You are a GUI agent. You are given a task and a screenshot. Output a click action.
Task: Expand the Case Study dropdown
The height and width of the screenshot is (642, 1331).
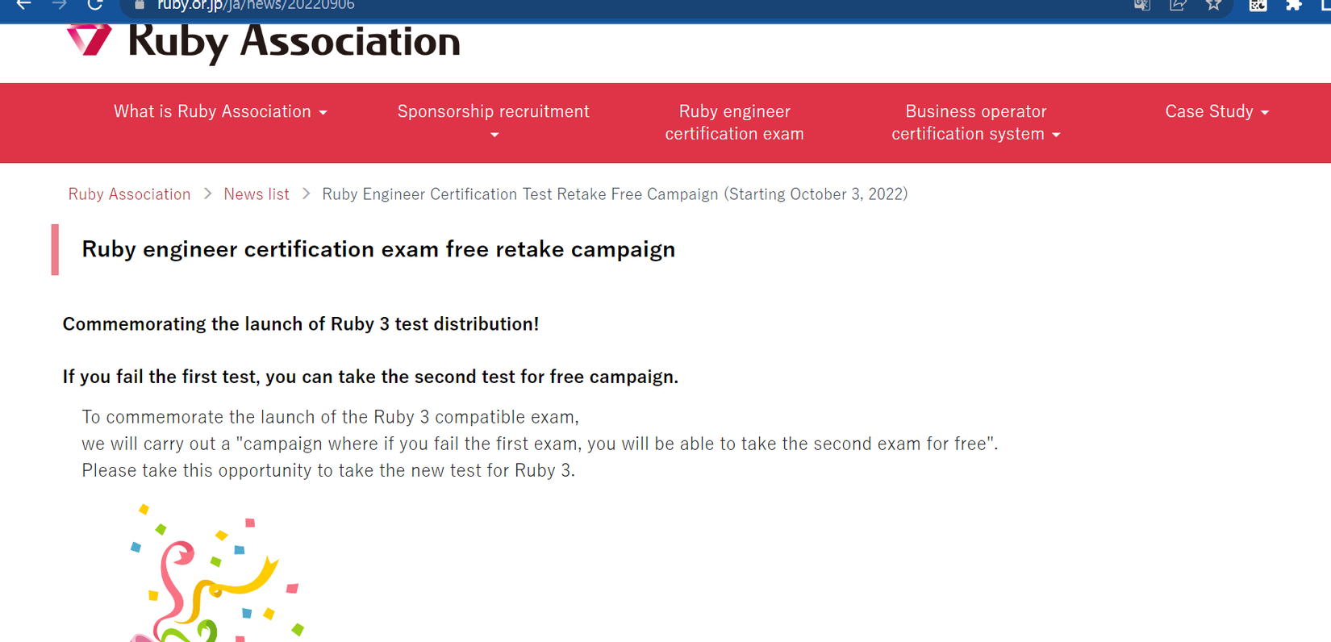click(x=1217, y=111)
